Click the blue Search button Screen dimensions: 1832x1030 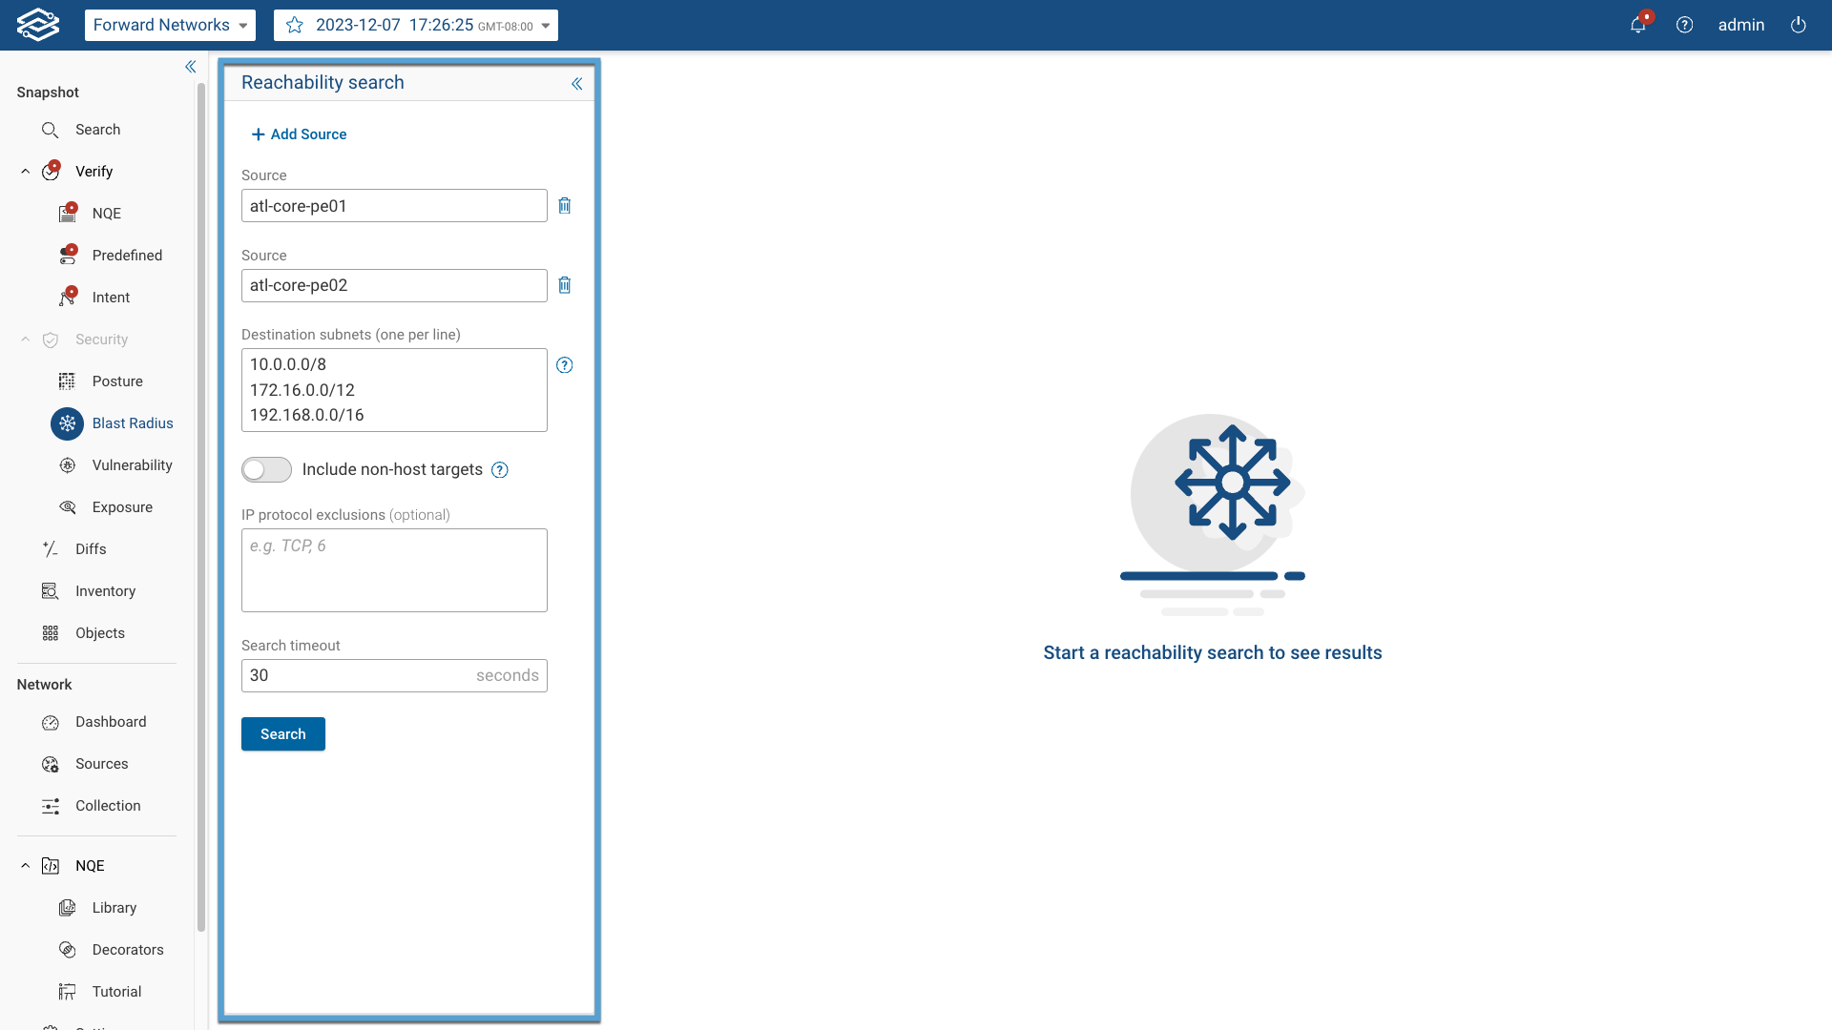pos(282,734)
